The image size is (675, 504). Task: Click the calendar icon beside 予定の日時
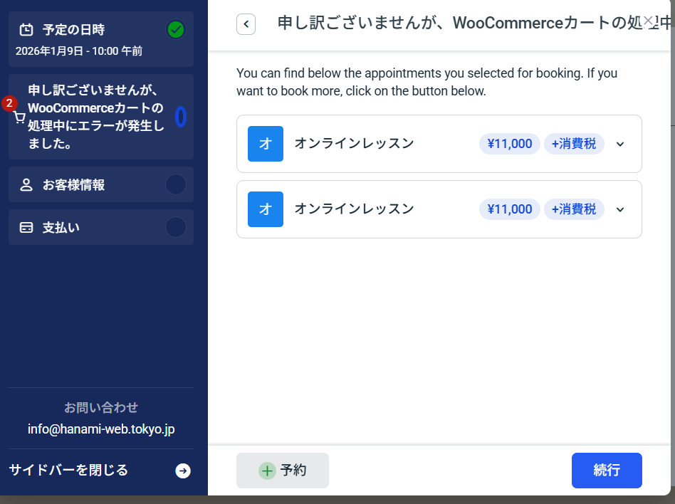coord(26,30)
